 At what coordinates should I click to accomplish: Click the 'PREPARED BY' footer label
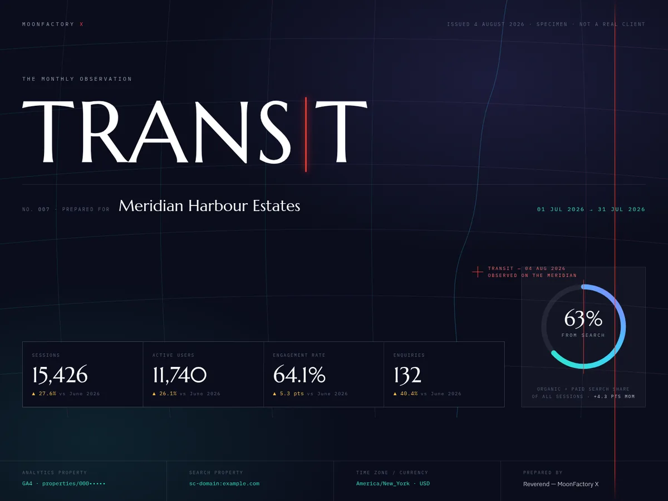click(543, 473)
